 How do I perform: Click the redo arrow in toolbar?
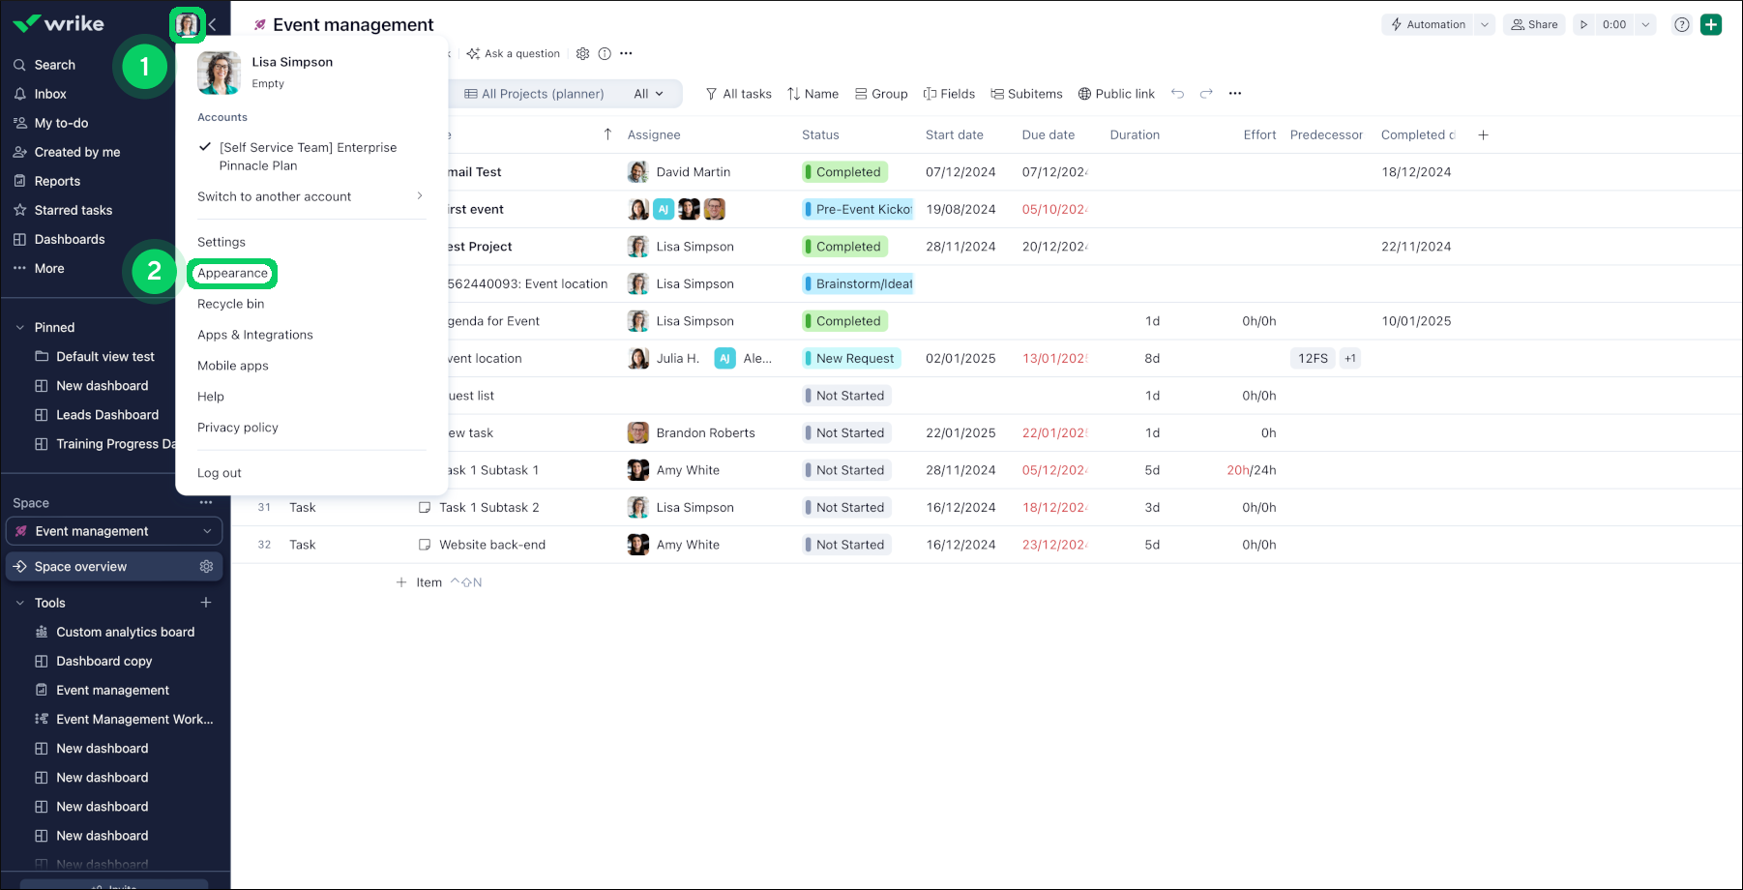click(1206, 94)
